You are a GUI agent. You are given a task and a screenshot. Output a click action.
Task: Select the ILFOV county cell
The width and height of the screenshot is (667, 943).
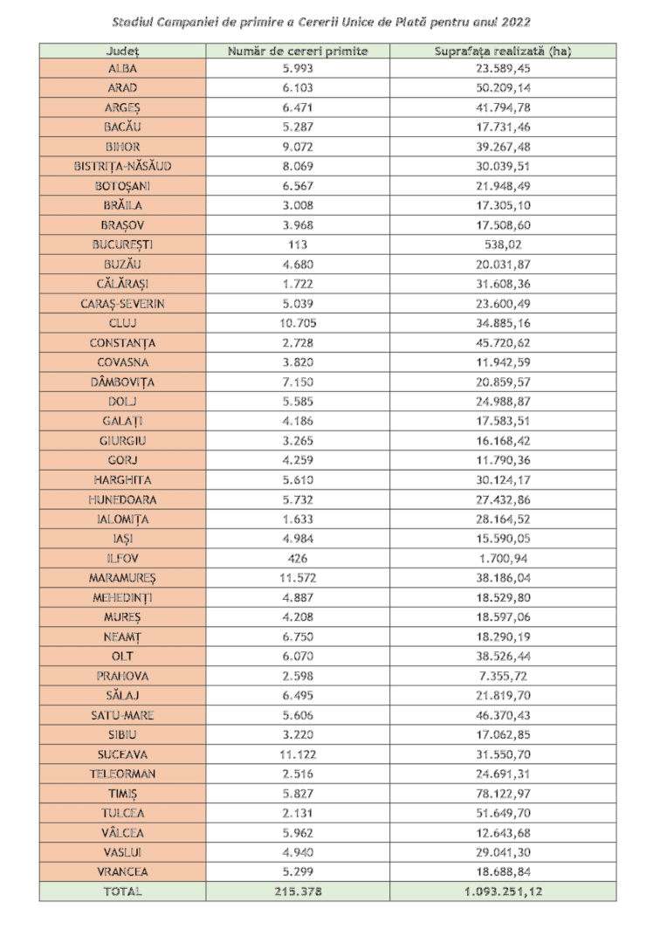(x=123, y=559)
